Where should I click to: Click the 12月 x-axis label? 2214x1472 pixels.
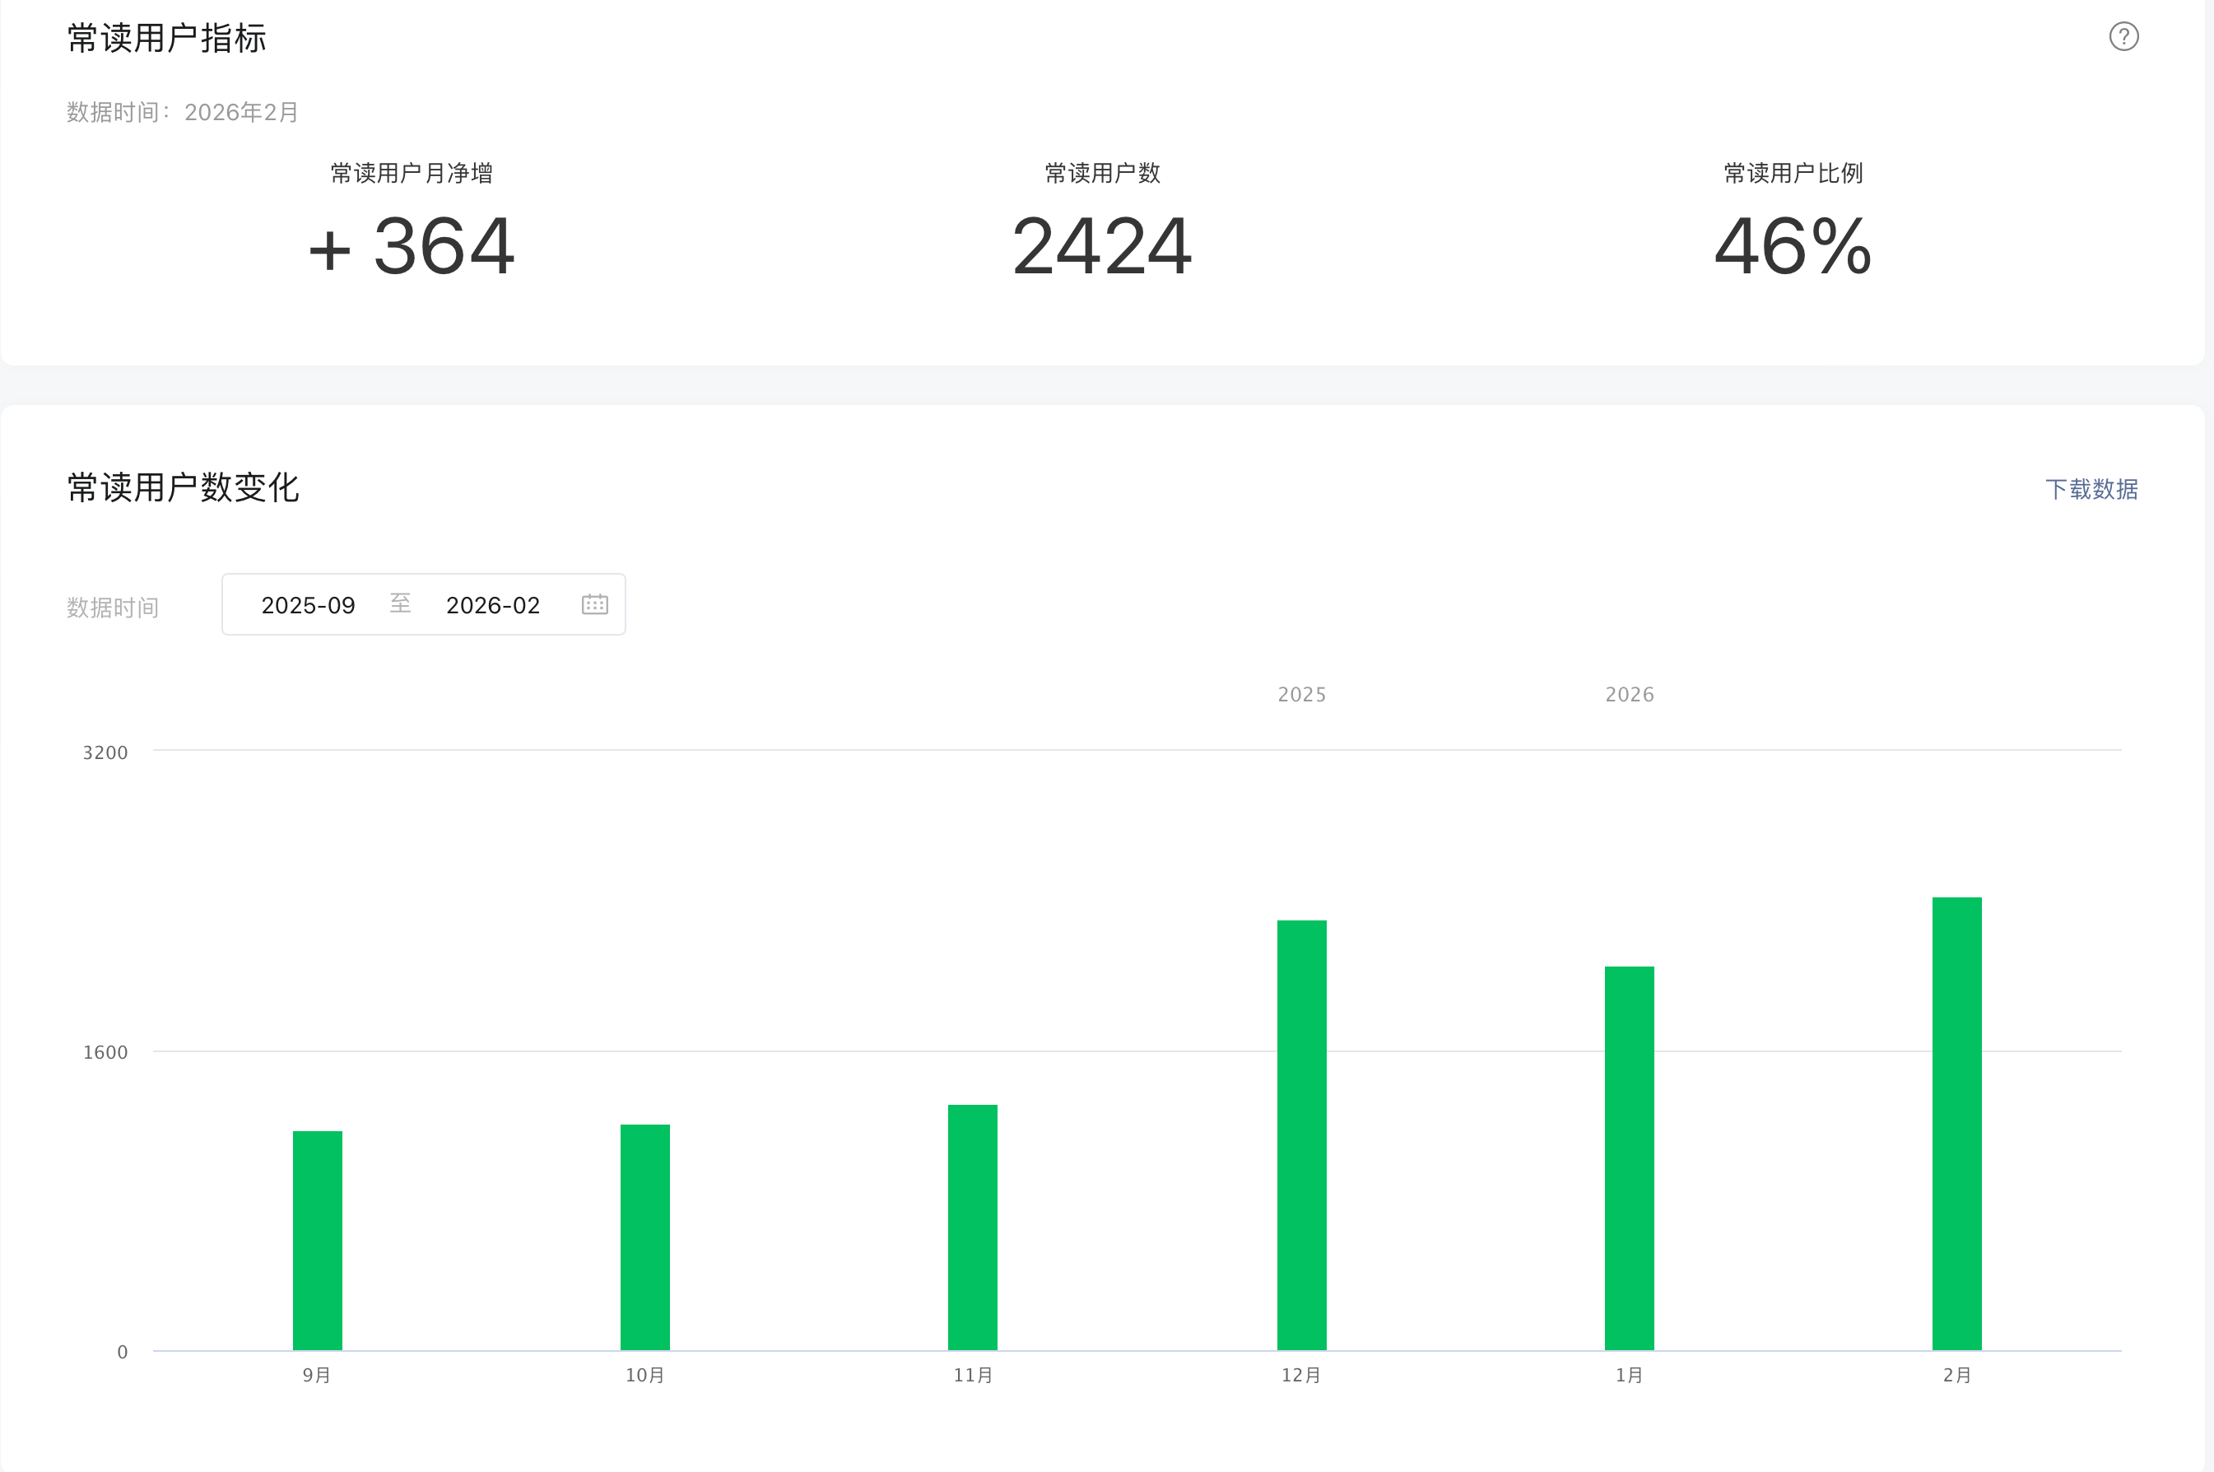click(x=1300, y=1376)
